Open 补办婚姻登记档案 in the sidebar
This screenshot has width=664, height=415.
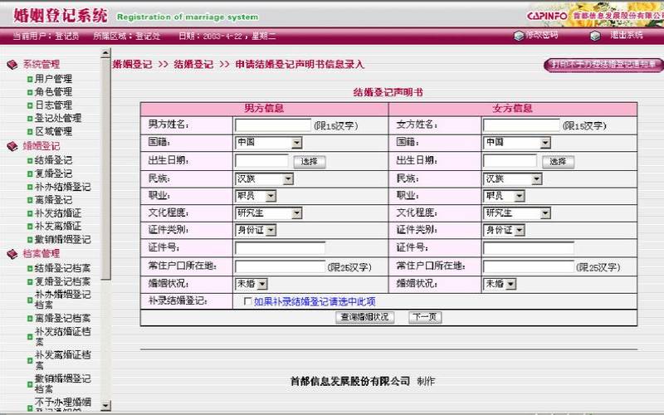63,300
